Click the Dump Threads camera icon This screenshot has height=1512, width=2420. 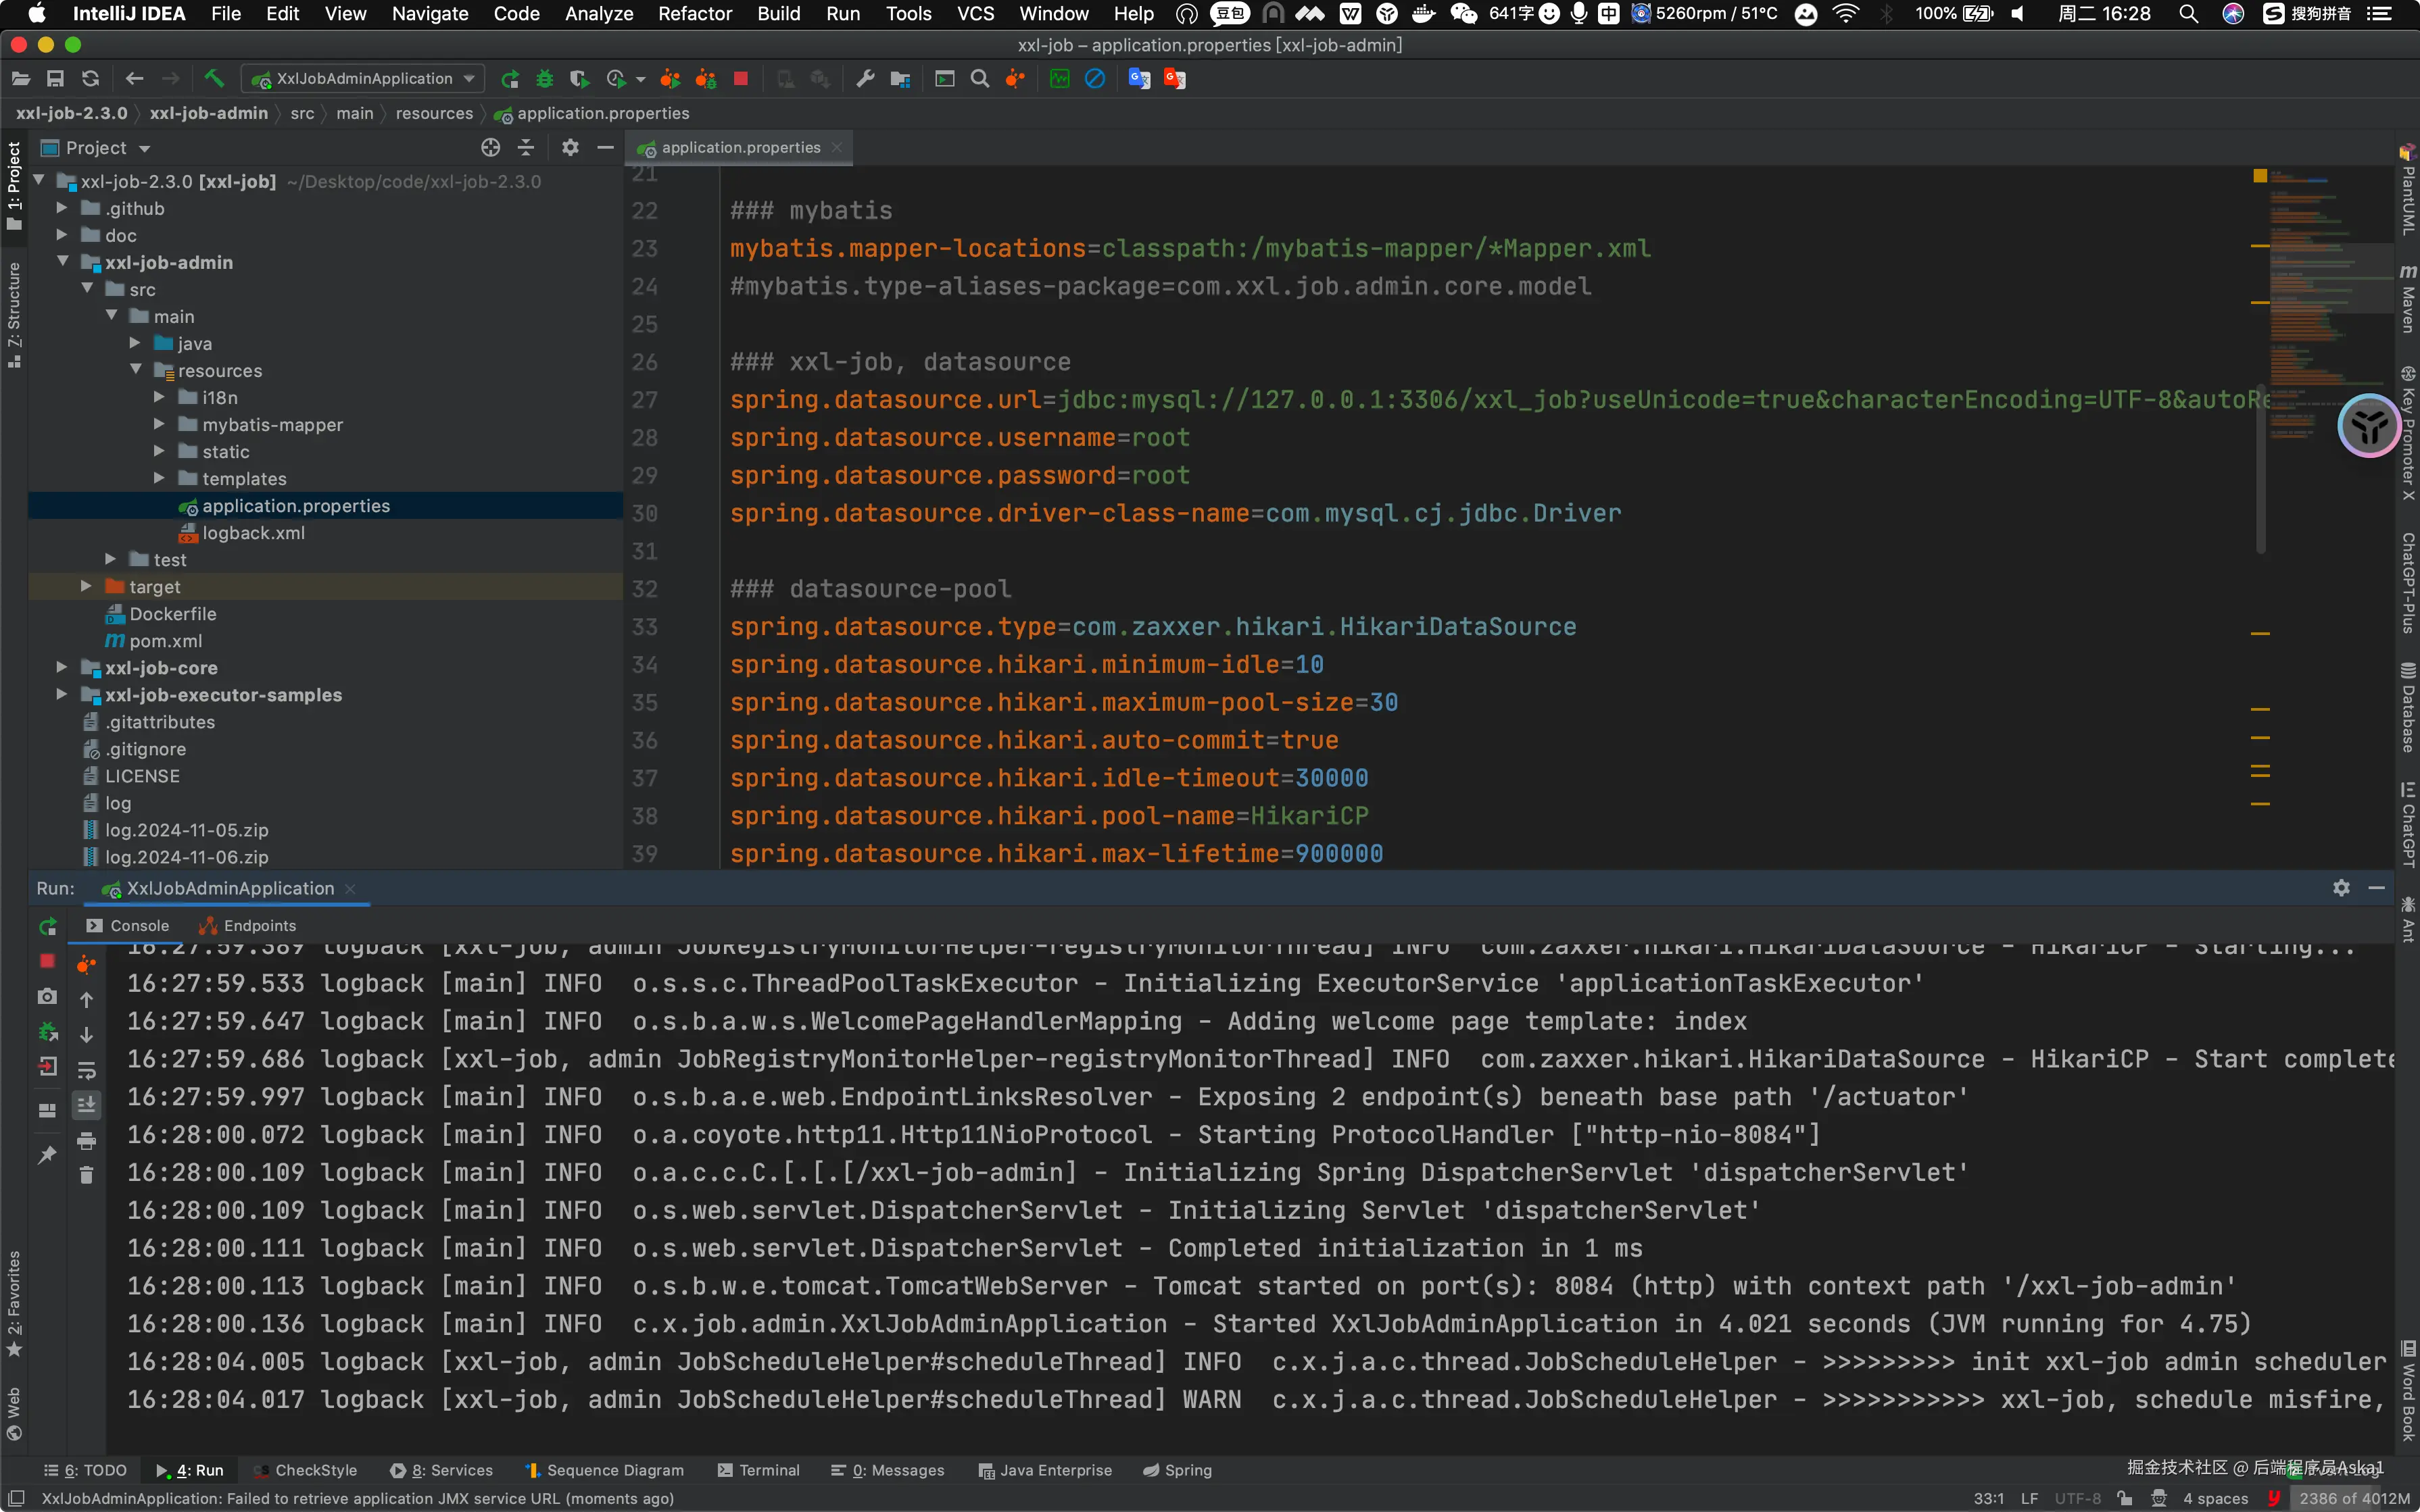[47, 996]
